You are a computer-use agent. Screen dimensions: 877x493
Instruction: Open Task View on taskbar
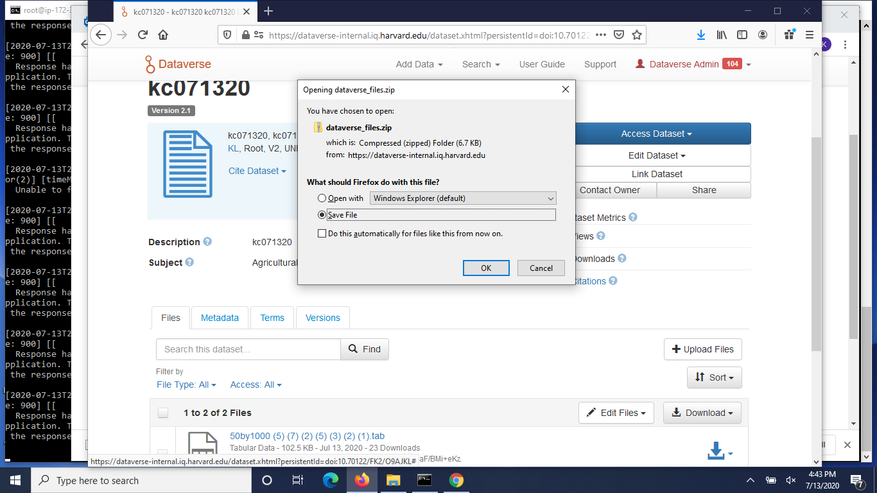[298, 480]
